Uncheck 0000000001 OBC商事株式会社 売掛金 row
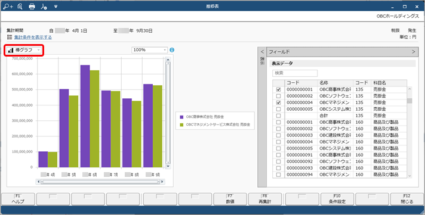This screenshot has width=425, height=215. tap(278, 89)
